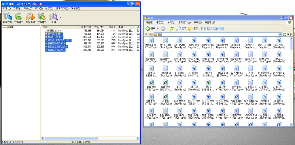Switch Fonts window to large icons view

[204, 28]
